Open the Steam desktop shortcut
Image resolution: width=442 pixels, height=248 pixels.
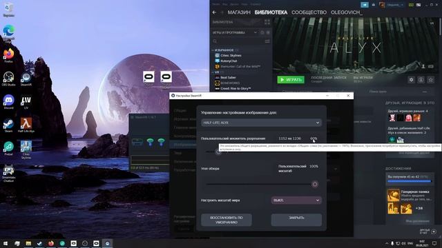[x=8, y=125]
